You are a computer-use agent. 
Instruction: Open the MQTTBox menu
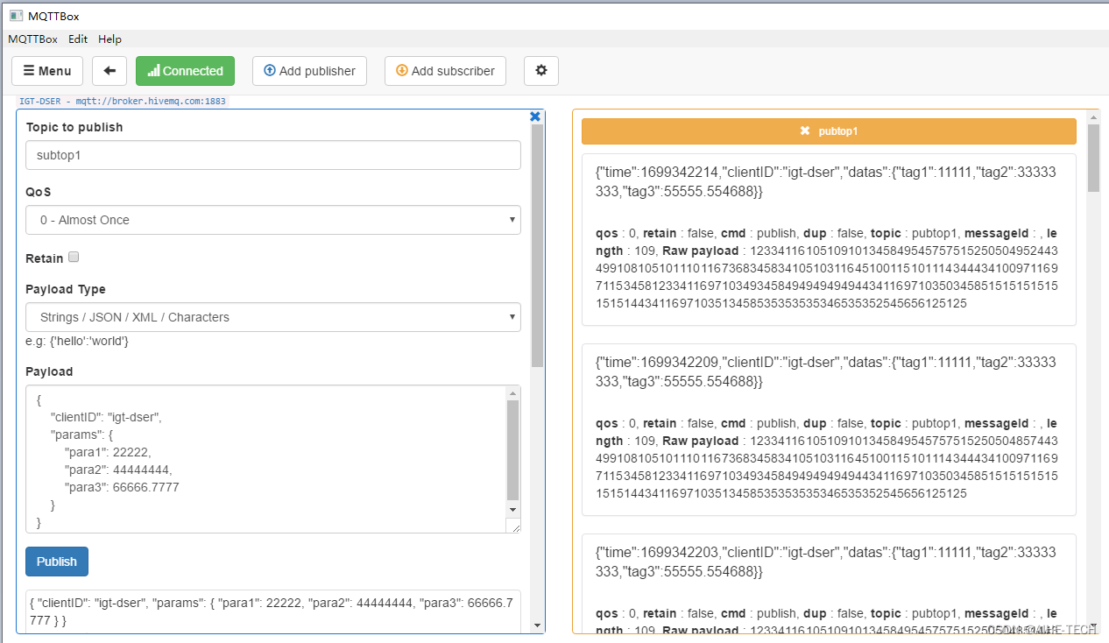[x=33, y=39]
